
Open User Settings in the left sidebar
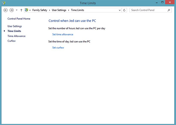tap(15, 26)
